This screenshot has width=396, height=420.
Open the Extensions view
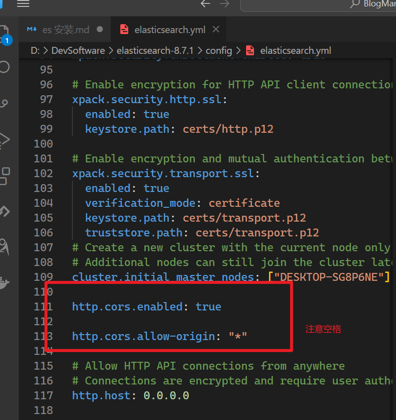tap(4, 175)
